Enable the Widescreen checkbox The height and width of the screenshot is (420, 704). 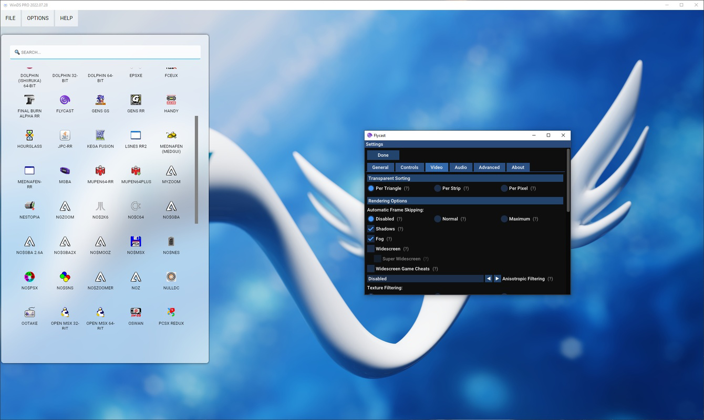pyautogui.click(x=371, y=249)
